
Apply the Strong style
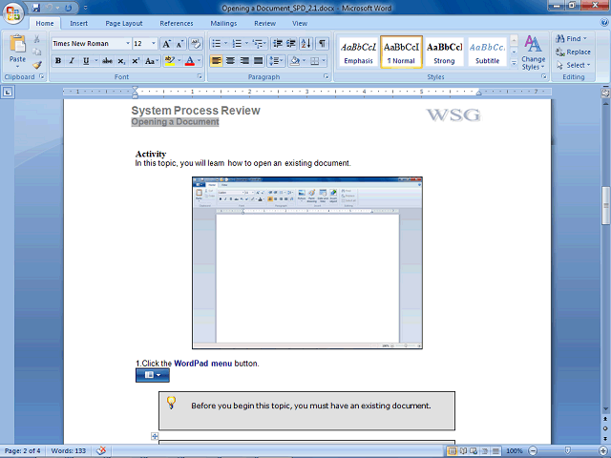[x=444, y=52]
